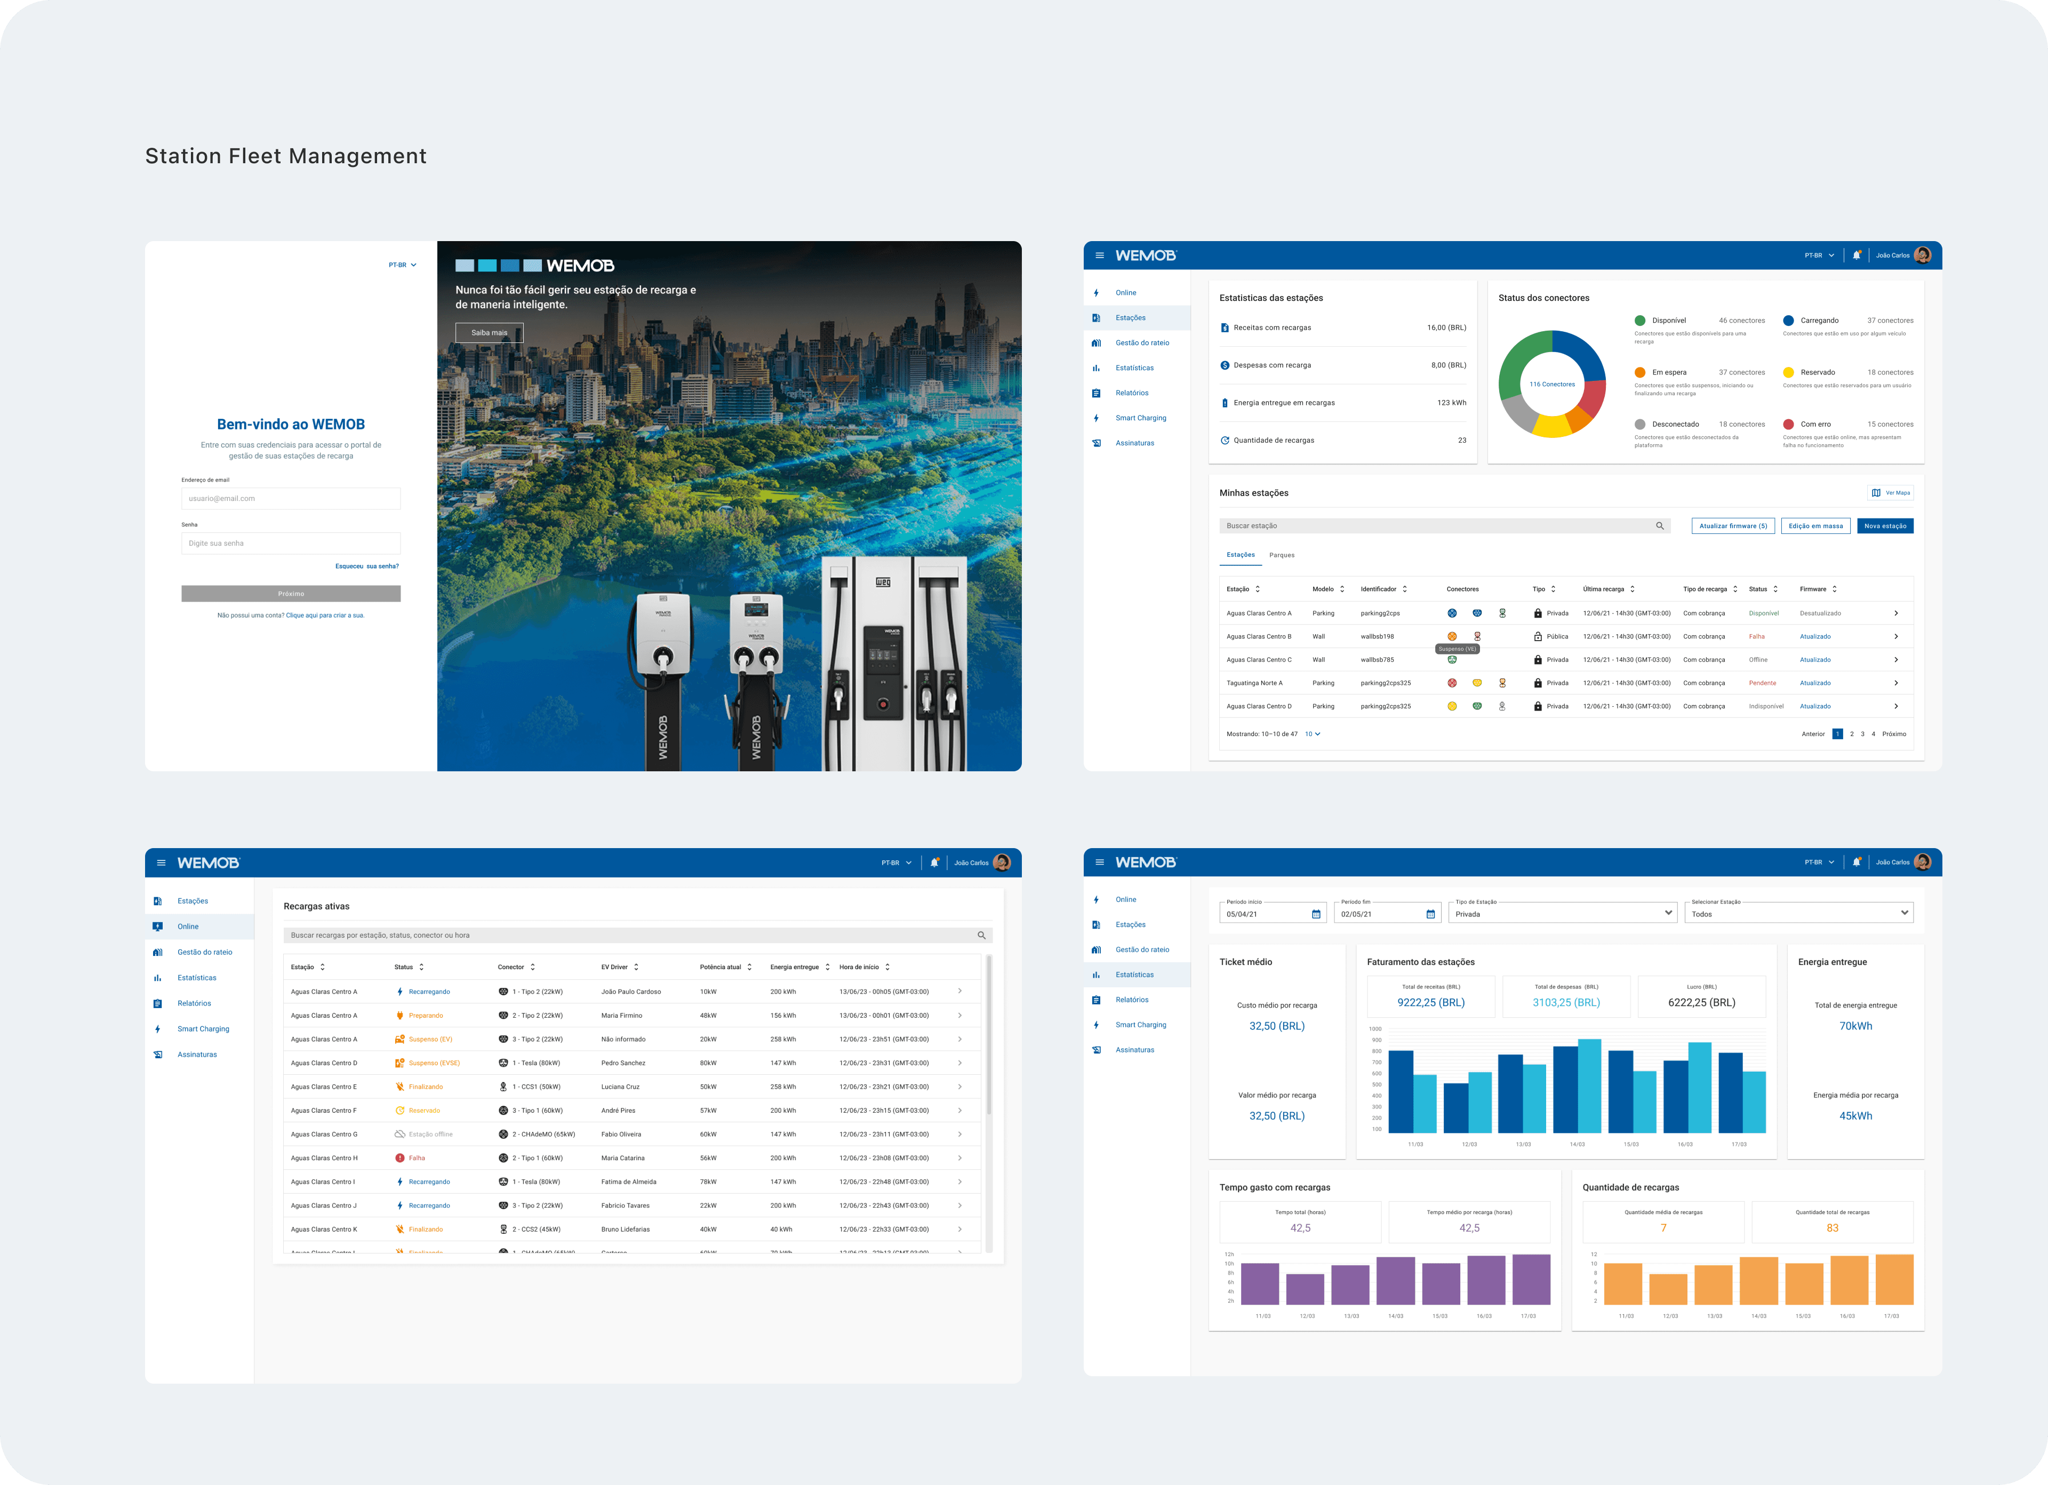Expand the Selecionar Estação dropdown showing Todos
The height and width of the screenshot is (1485, 2048).
coord(1905,913)
